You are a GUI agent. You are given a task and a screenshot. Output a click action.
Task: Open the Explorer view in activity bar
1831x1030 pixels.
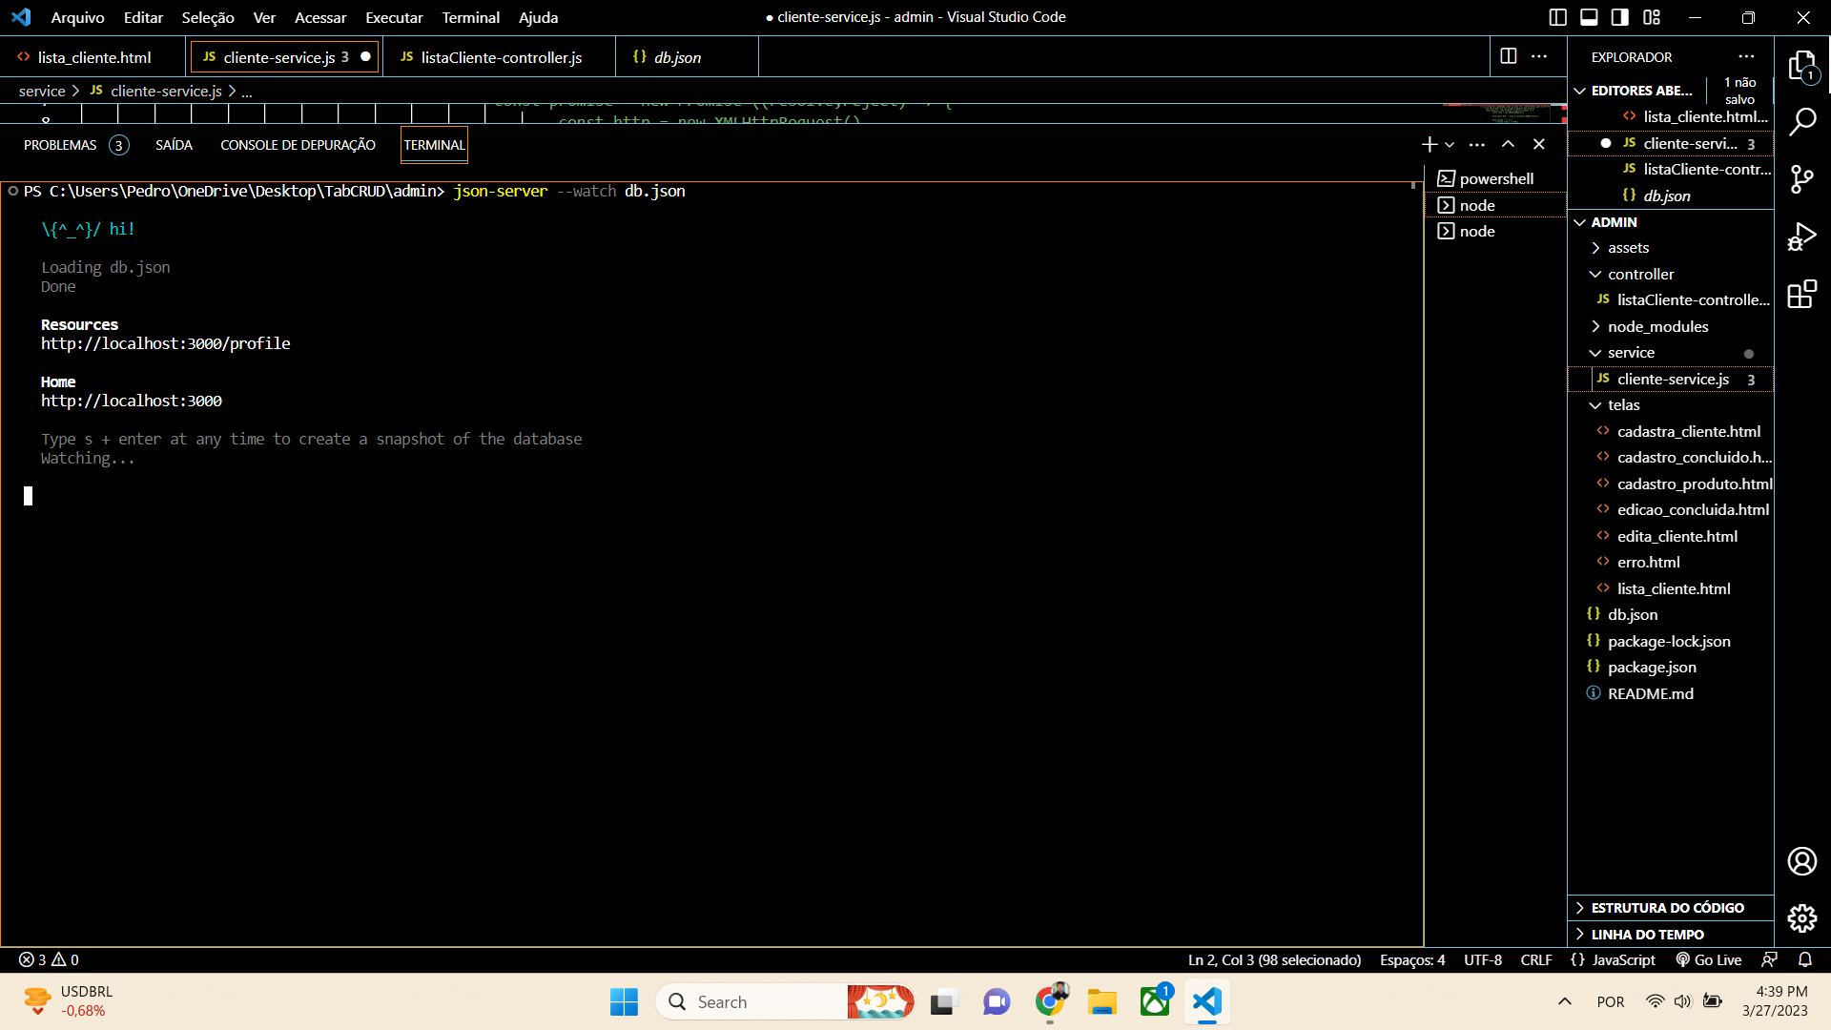click(x=1802, y=67)
